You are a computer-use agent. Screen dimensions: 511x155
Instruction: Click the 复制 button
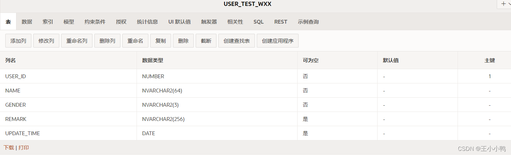pos(161,41)
